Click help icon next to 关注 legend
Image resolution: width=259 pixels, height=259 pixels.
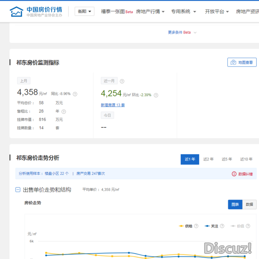point(222,226)
